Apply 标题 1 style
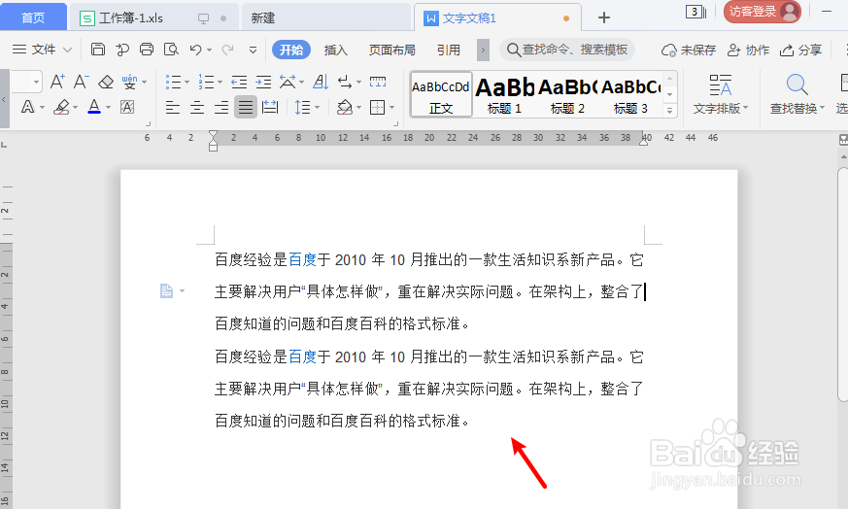 tap(504, 94)
